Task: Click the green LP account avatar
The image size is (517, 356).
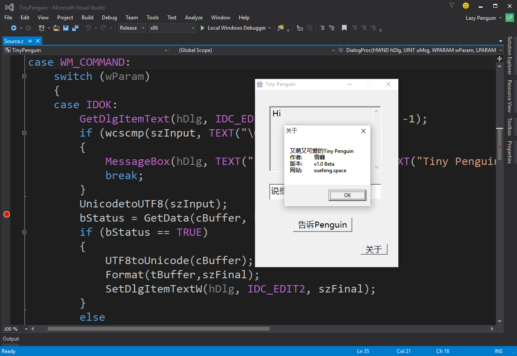Action: pyautogui.click(x=509, y=18)
